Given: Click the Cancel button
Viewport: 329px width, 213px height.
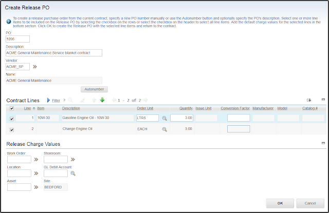Looking at the screenshot, I should pos(310,203).
